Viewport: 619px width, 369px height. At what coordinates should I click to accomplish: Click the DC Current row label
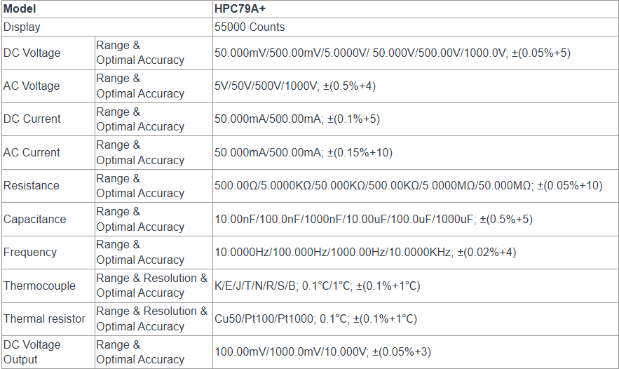[x=32, y=119]
